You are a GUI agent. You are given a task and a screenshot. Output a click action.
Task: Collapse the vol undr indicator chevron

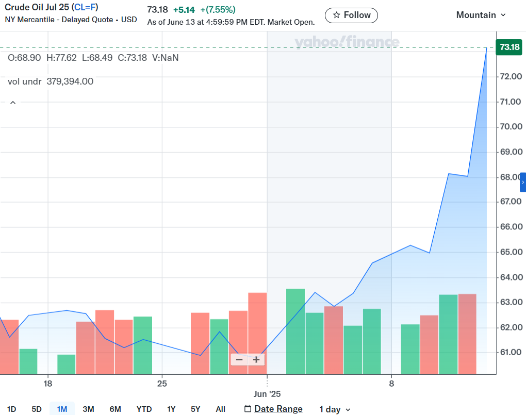tap(13, 102)
